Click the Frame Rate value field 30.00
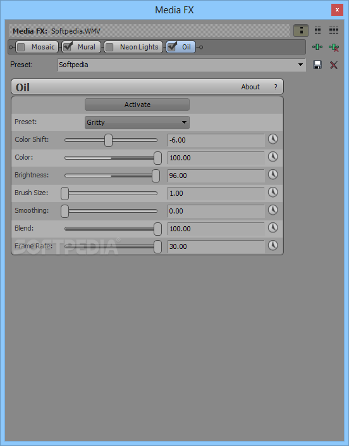The width and height of the screenshot is (349, 446). [x=216, y=246]
